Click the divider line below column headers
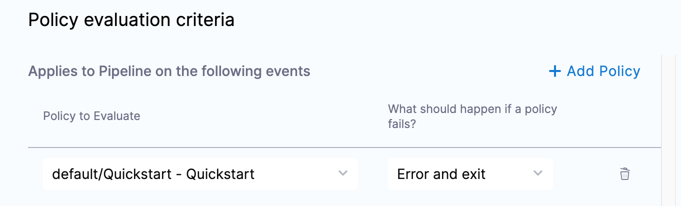 click(344, 148)
